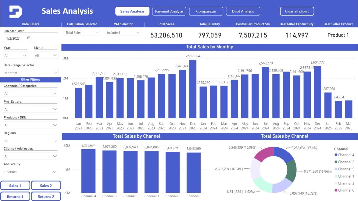This screenshot has height=201, width=358.
Task: Click the Returns 1 button
Action: coord(15,196)
